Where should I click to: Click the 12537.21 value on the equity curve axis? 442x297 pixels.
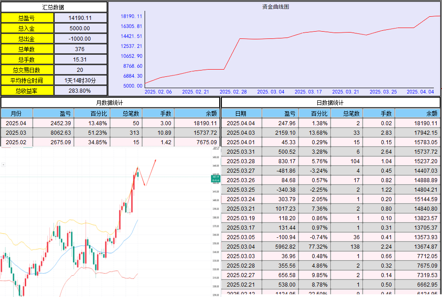pyautogui.click(x=131, y=46)
